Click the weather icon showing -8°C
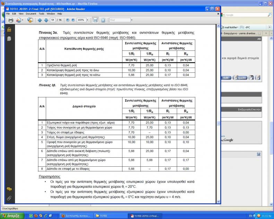This screenshot has width=274, height=219. coord(242,27)
